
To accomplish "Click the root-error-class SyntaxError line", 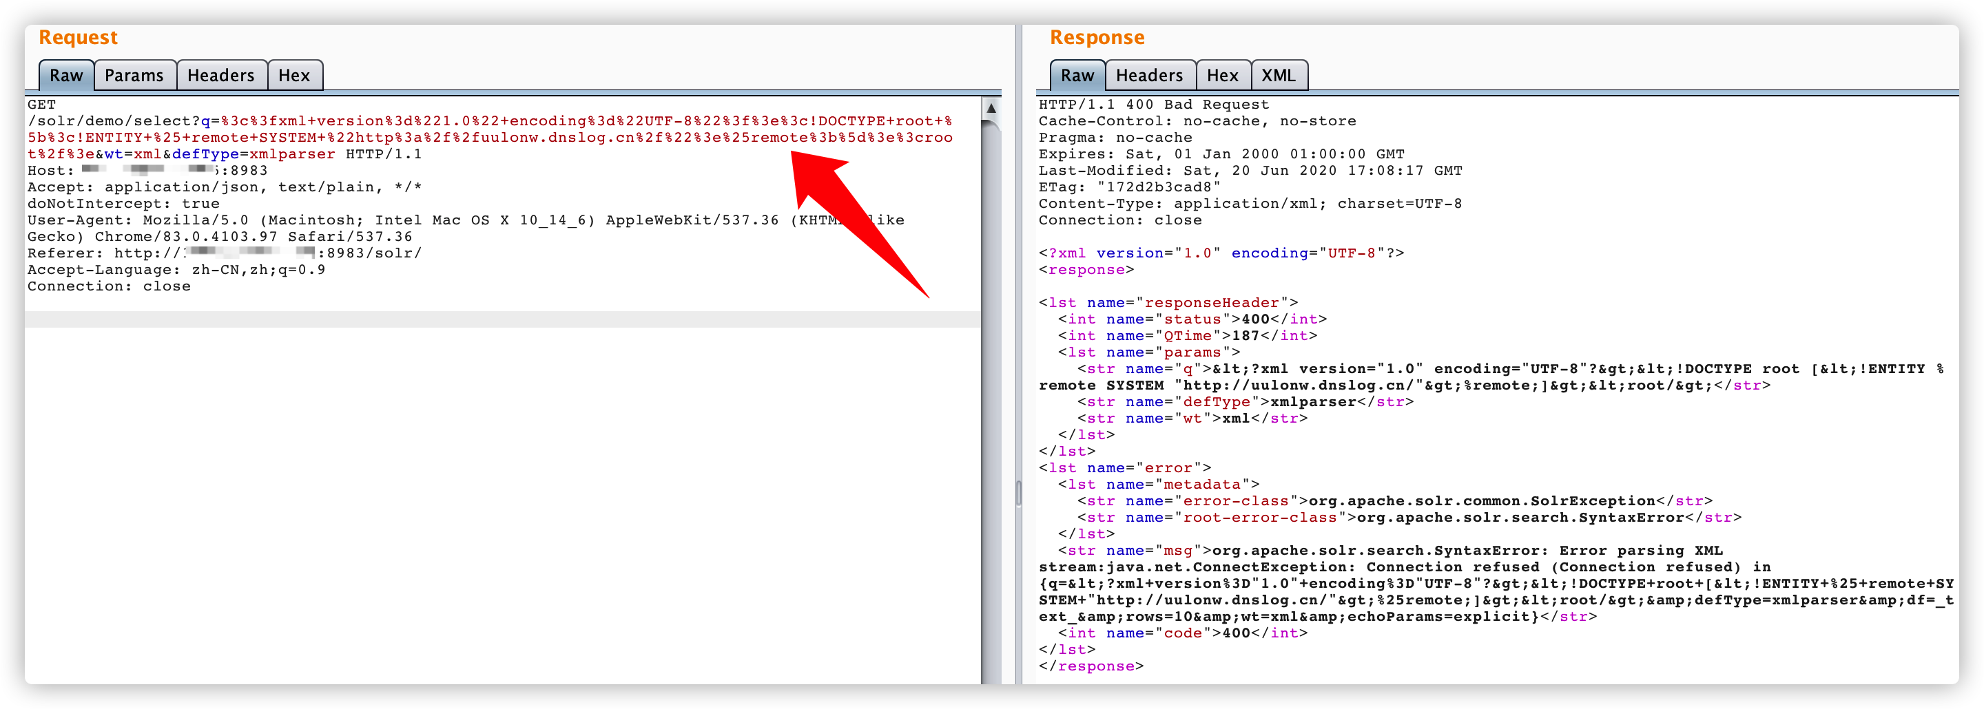I will (x=1409, y=518).
